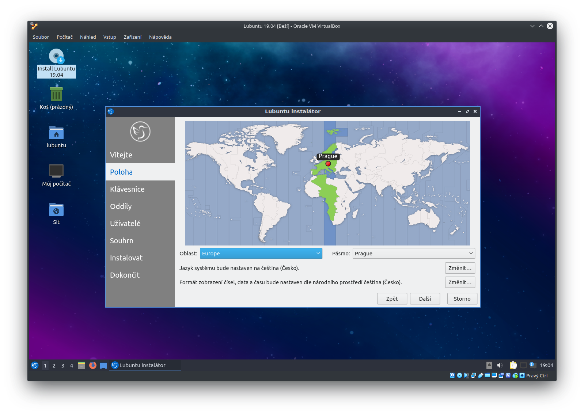Open the lubuntu home folder icon
The image size is (584, 415).
[x=56, y=137]
